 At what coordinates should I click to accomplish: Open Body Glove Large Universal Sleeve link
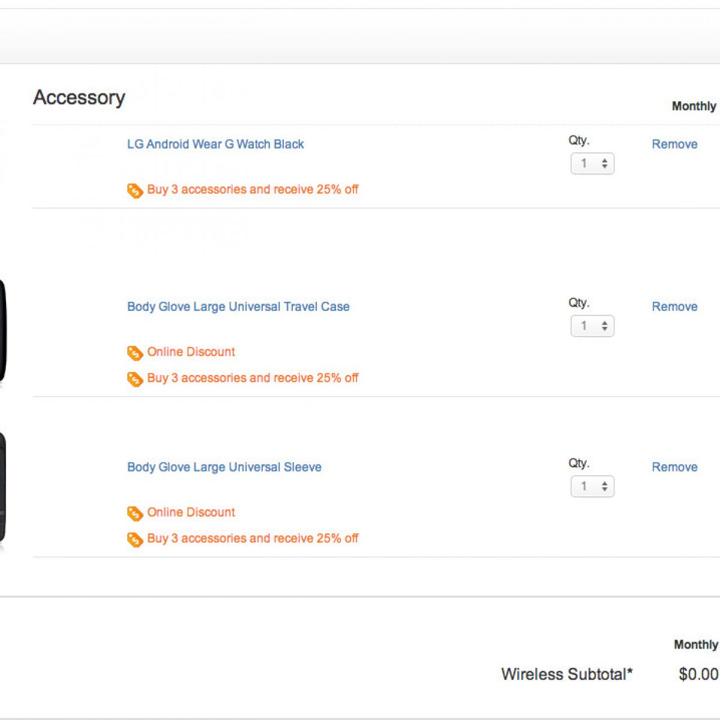[x=224, y=467]
